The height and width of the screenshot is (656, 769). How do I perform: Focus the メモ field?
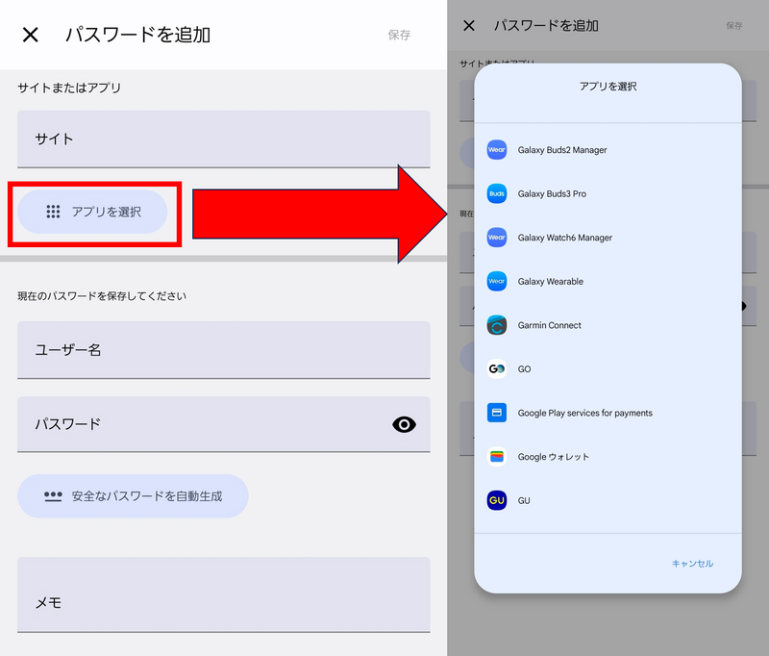point(224,594)
